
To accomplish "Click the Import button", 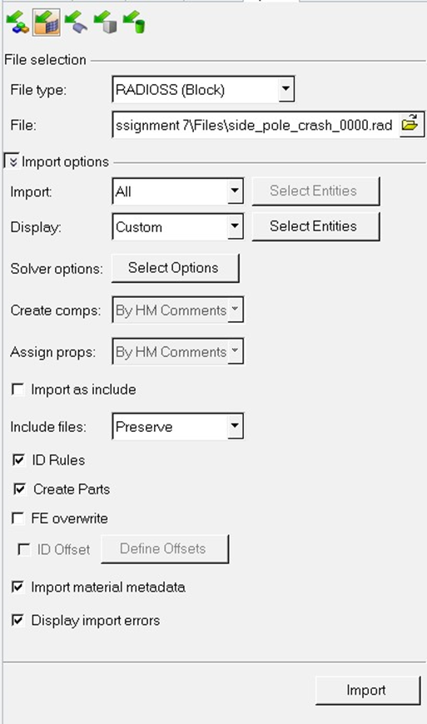I will point(368,690).
